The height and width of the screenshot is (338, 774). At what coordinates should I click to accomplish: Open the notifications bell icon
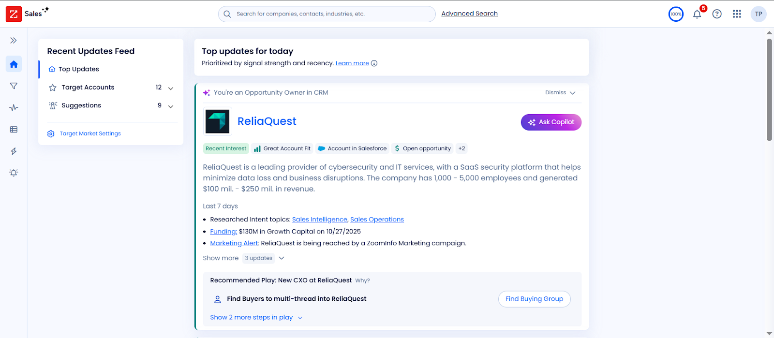[x=697, y=15]
